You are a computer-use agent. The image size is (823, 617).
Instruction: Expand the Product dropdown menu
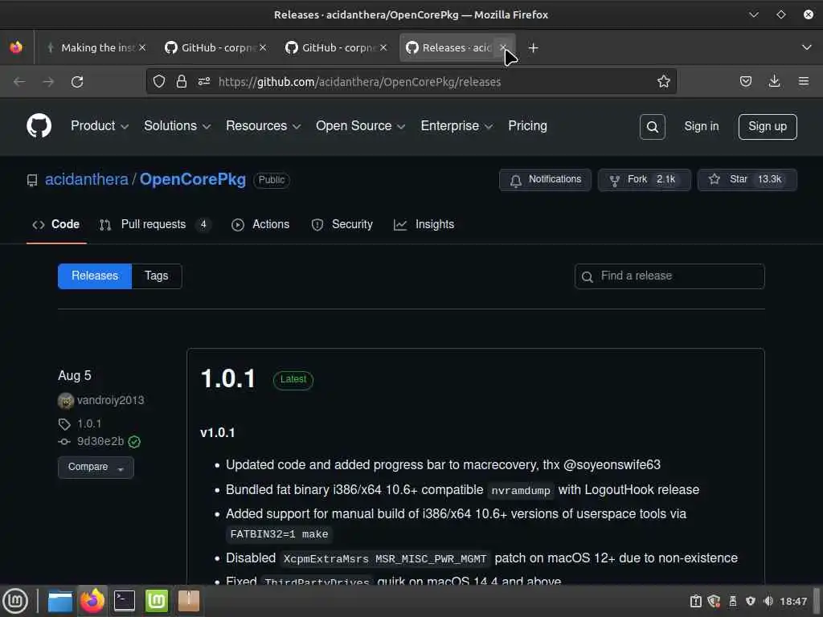[x=99, y=126]
